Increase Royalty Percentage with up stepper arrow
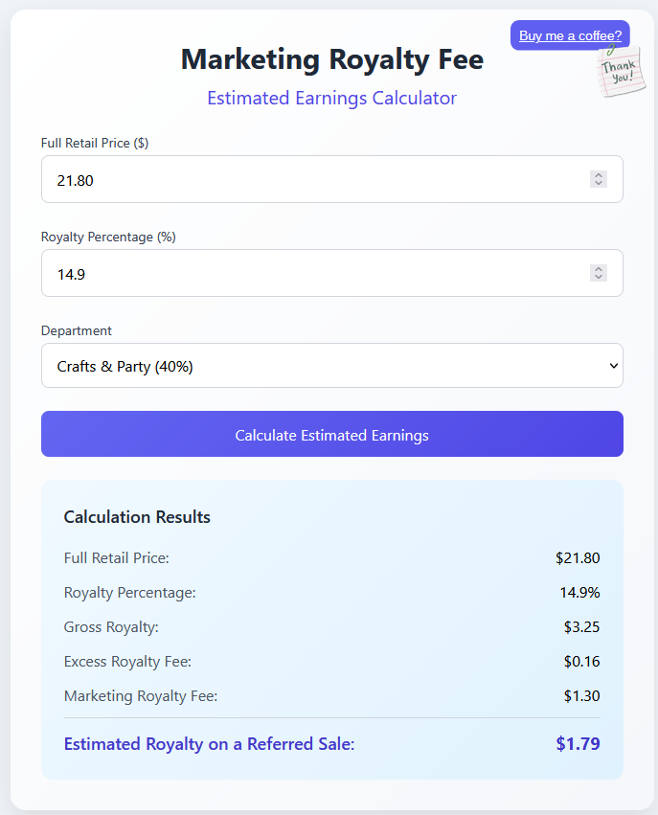The image size is (658, 815). [x=599, y=269]
